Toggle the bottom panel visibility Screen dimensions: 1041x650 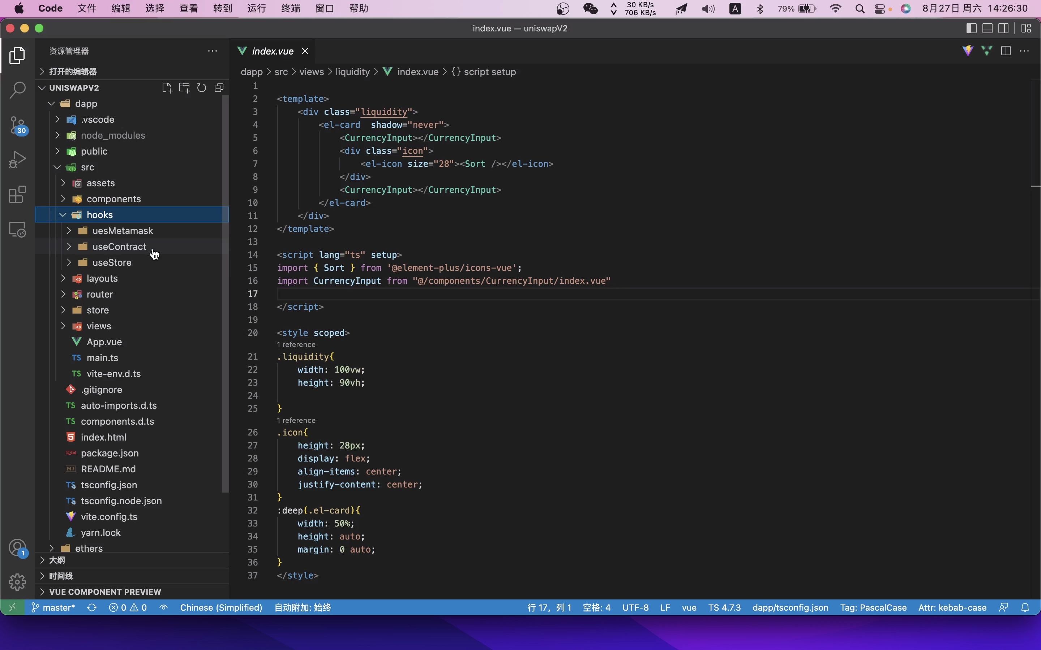(988, 29)
